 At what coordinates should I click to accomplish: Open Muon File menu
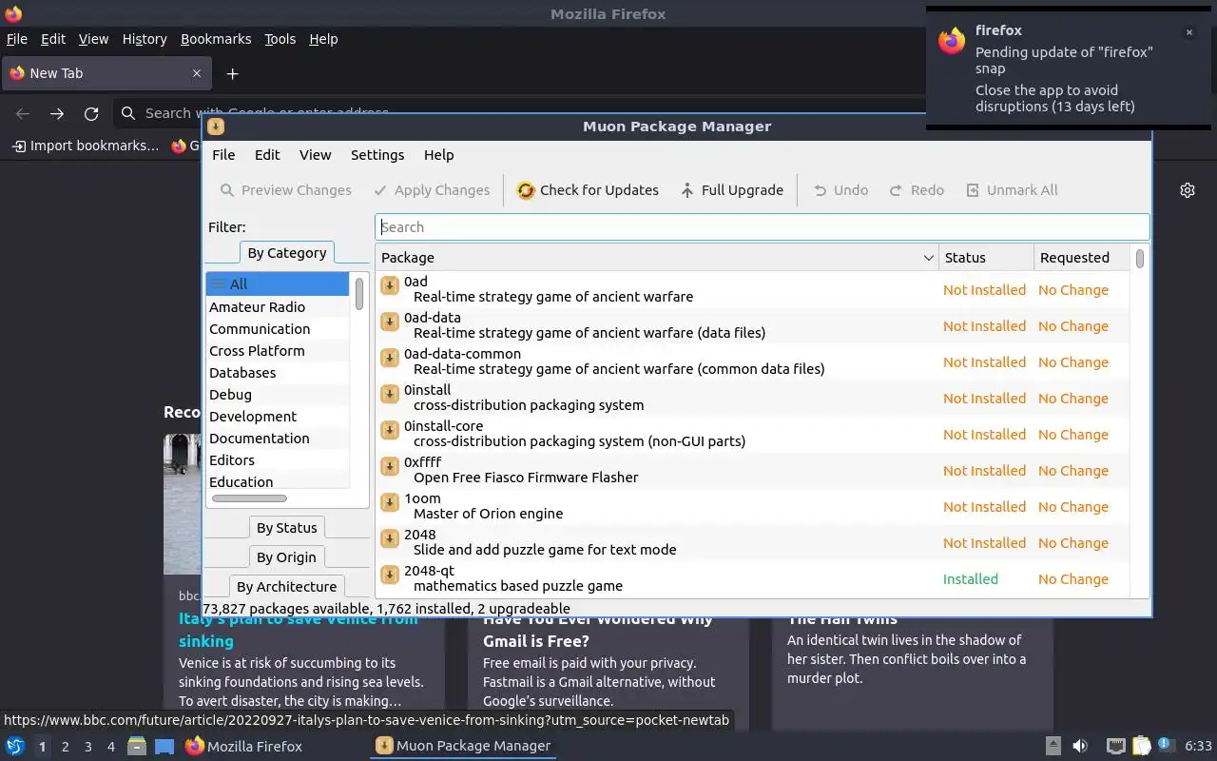pos(223,155)
